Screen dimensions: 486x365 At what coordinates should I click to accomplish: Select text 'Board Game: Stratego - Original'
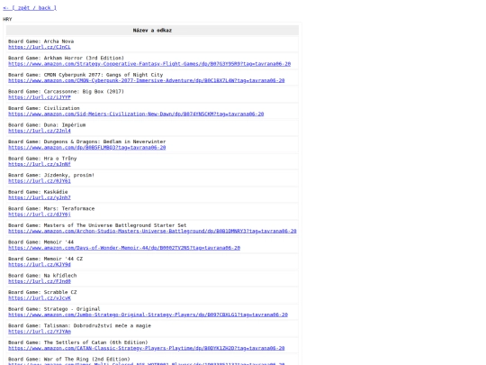[54, 310]
